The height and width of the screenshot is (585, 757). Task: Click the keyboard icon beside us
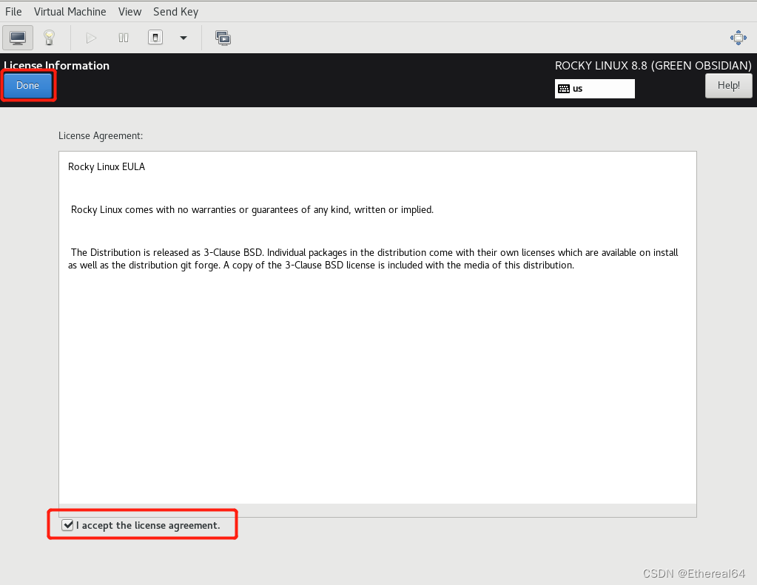click(563, 88)
